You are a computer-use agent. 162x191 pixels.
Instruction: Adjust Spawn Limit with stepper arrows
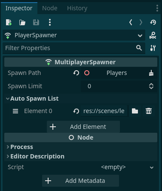tap(151, 86)
